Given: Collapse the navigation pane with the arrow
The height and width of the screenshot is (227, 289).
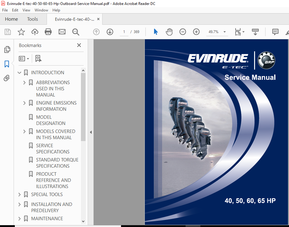Looking at the screenshot, I should [91, 132].
